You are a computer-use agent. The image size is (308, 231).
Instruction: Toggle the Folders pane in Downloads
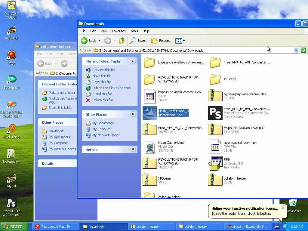click(161, 41)
